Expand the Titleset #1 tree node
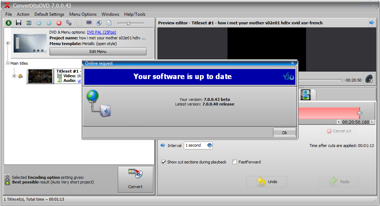380x206 pixels. [x=14, y=76]
